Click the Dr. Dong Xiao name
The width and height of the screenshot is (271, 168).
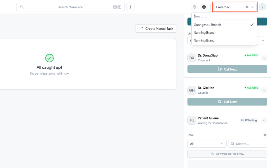click(x=207, y=55)
